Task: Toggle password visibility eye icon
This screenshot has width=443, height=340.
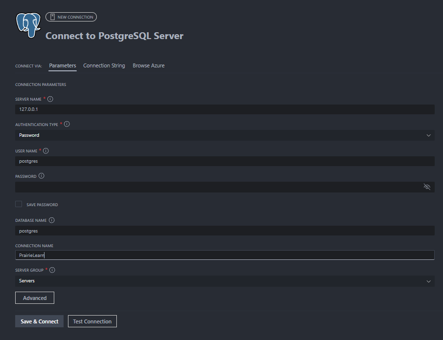Action: click(427, 187)
